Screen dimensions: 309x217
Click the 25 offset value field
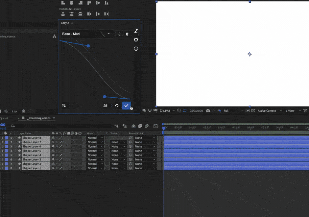tap(106, 106)
